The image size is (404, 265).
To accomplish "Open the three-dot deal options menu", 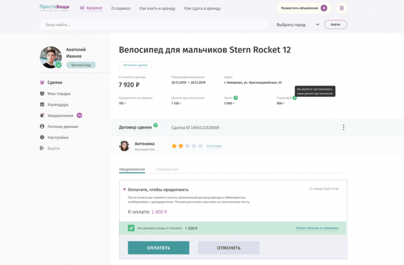I will (343, 127).
